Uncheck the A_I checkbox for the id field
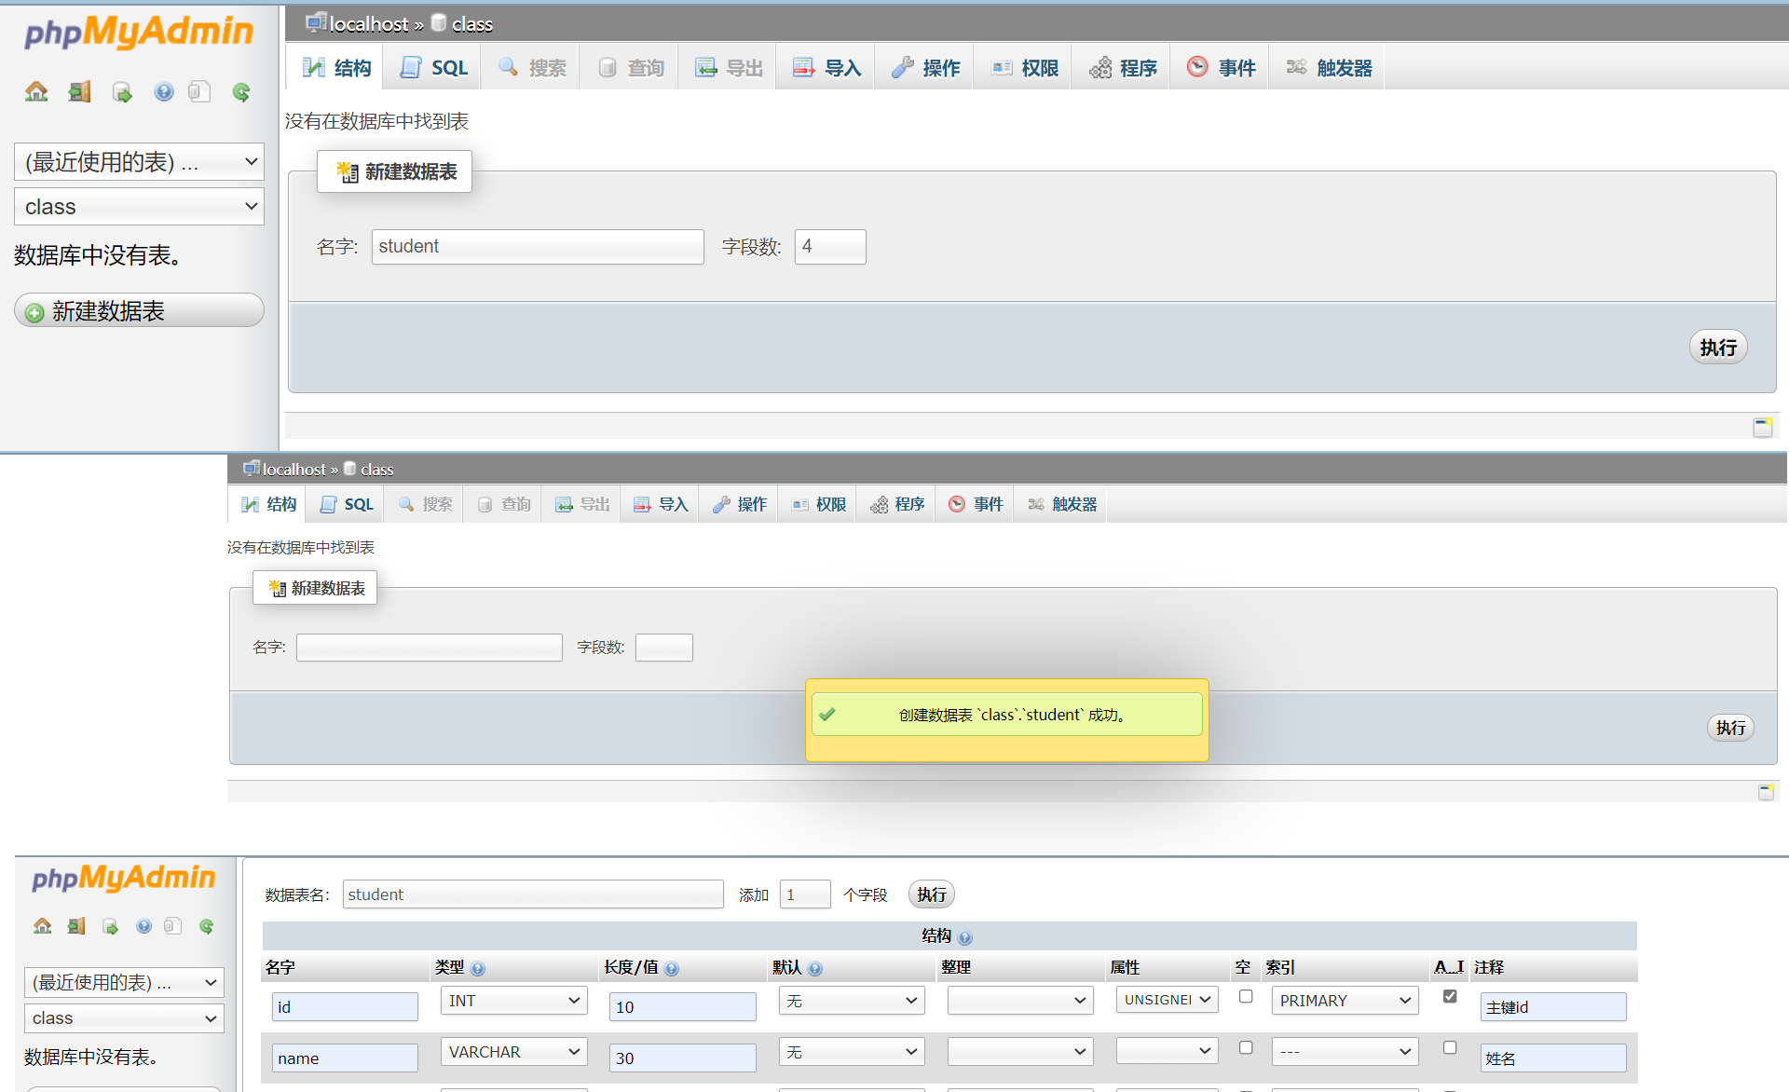This screenshot has height=1092, width=1789. [1450, 996]
